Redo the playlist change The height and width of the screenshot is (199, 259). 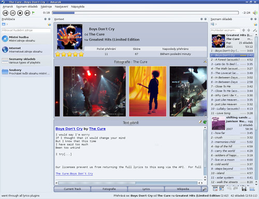pos(235,189)
